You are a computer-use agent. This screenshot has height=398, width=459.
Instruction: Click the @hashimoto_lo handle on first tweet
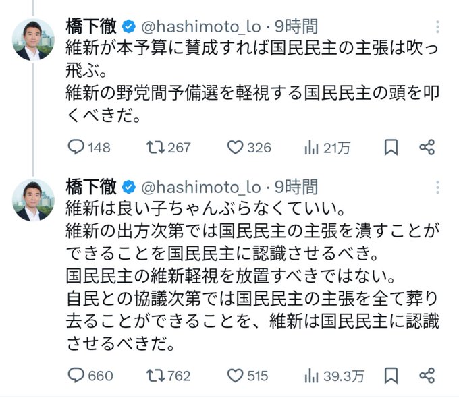click(201, 26)
